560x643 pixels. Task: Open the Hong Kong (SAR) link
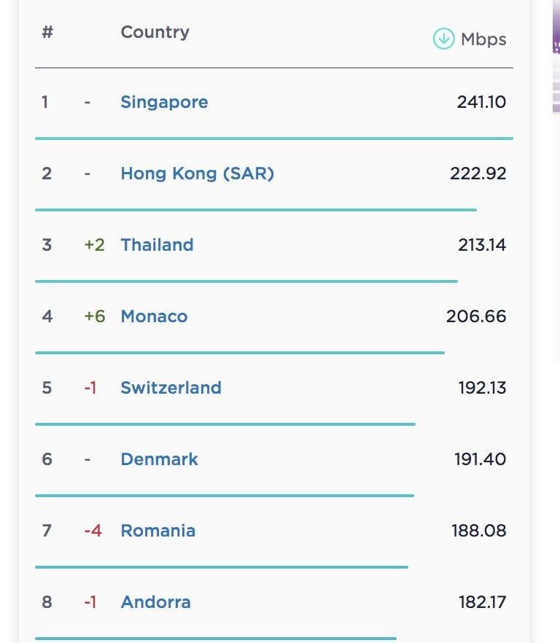pyautogui.click(x=197, y=174)
